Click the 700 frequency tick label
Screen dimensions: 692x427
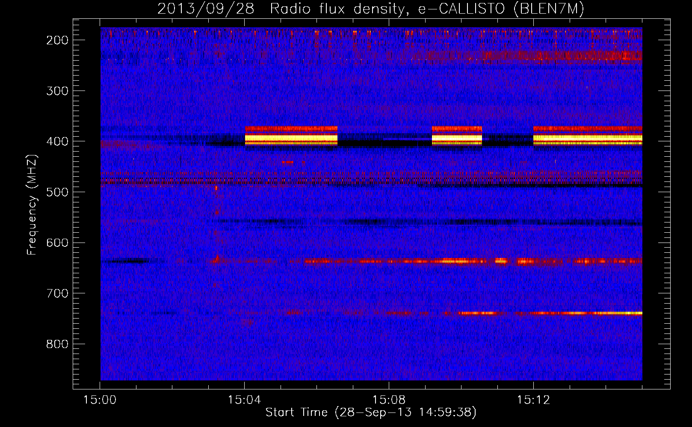[57, 293]
